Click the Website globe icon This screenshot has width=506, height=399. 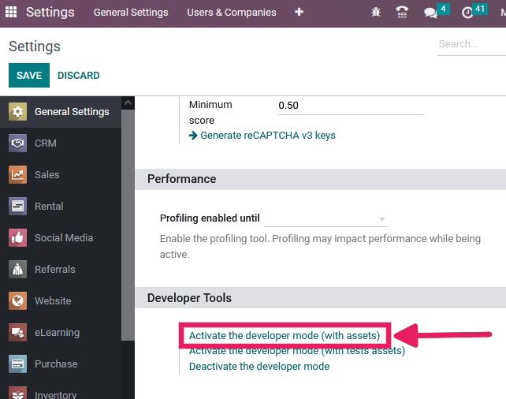click(17, 301)
